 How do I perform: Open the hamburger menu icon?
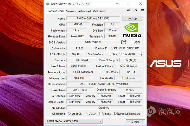pos(143,10)
